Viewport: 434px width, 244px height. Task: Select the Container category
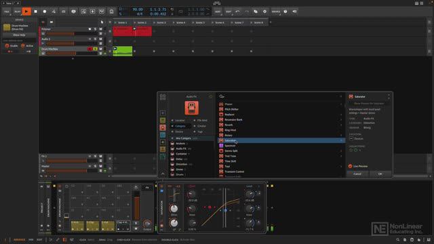(192, 154)
